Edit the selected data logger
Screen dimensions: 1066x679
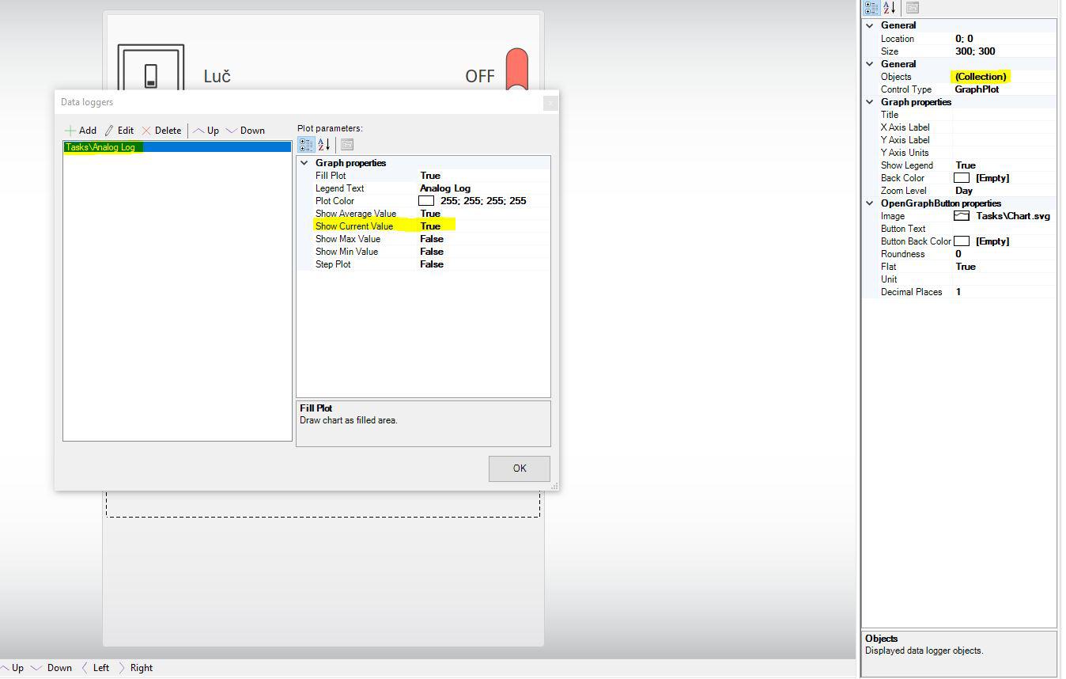119,131
